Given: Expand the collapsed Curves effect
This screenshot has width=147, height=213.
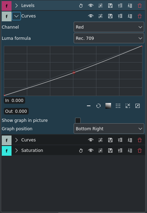Looking at the screenshot, I should click(16, 140).
